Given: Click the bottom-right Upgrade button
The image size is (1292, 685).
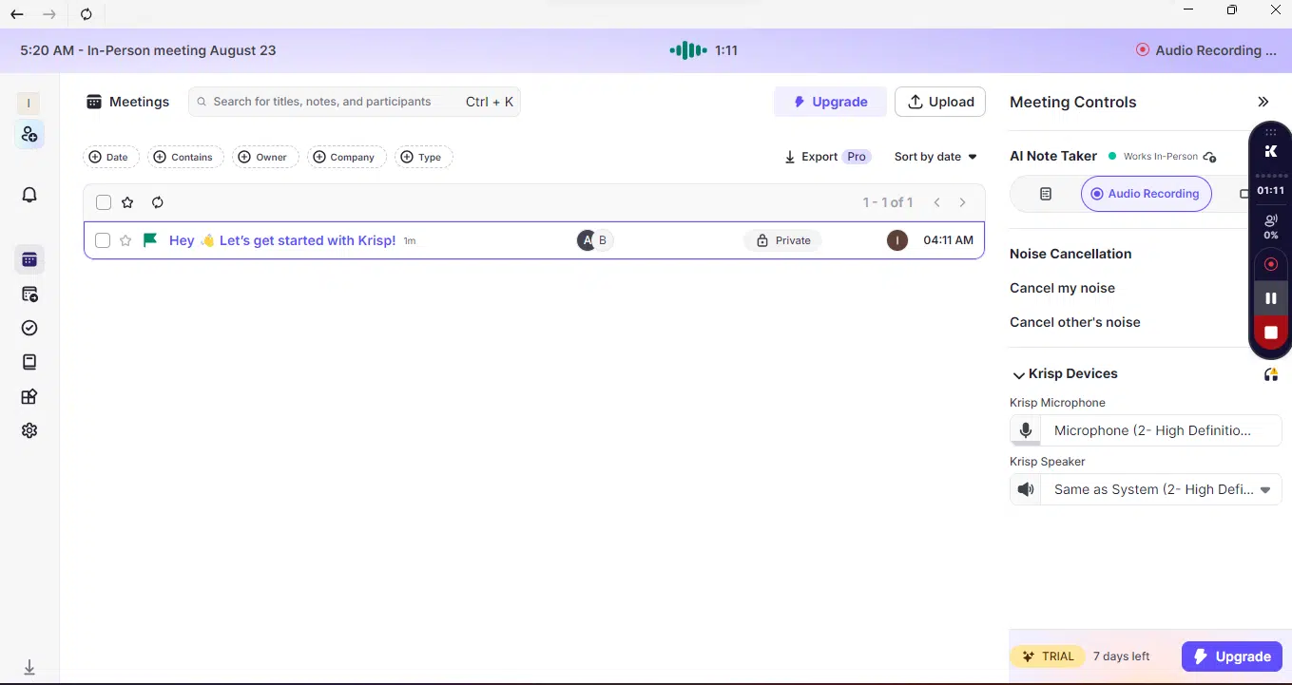Looking at the screenshot, I should tap(1231, 656).
